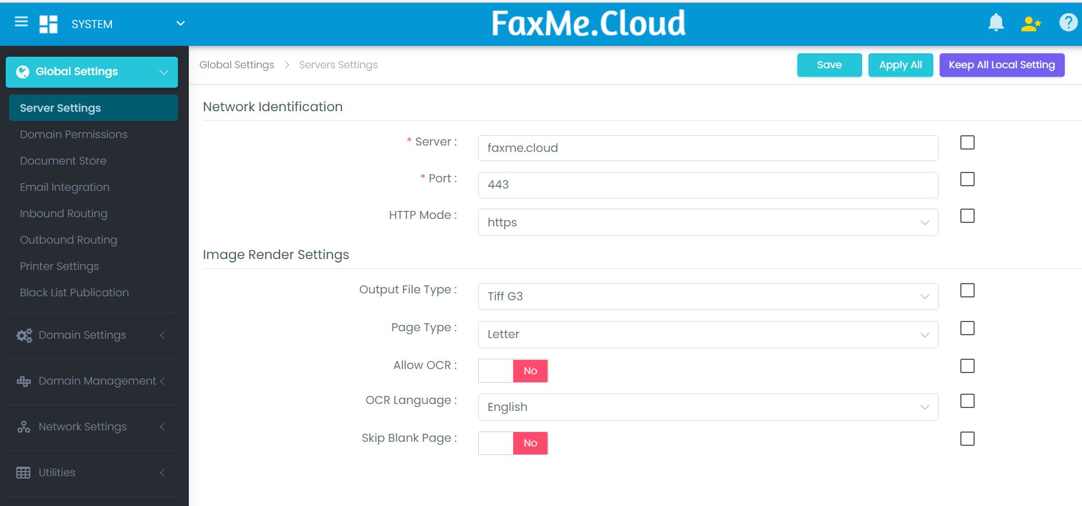Click the Save button
Image resolution: width=1082 pixels, height=506 pixels.
[x=829, y=65]
